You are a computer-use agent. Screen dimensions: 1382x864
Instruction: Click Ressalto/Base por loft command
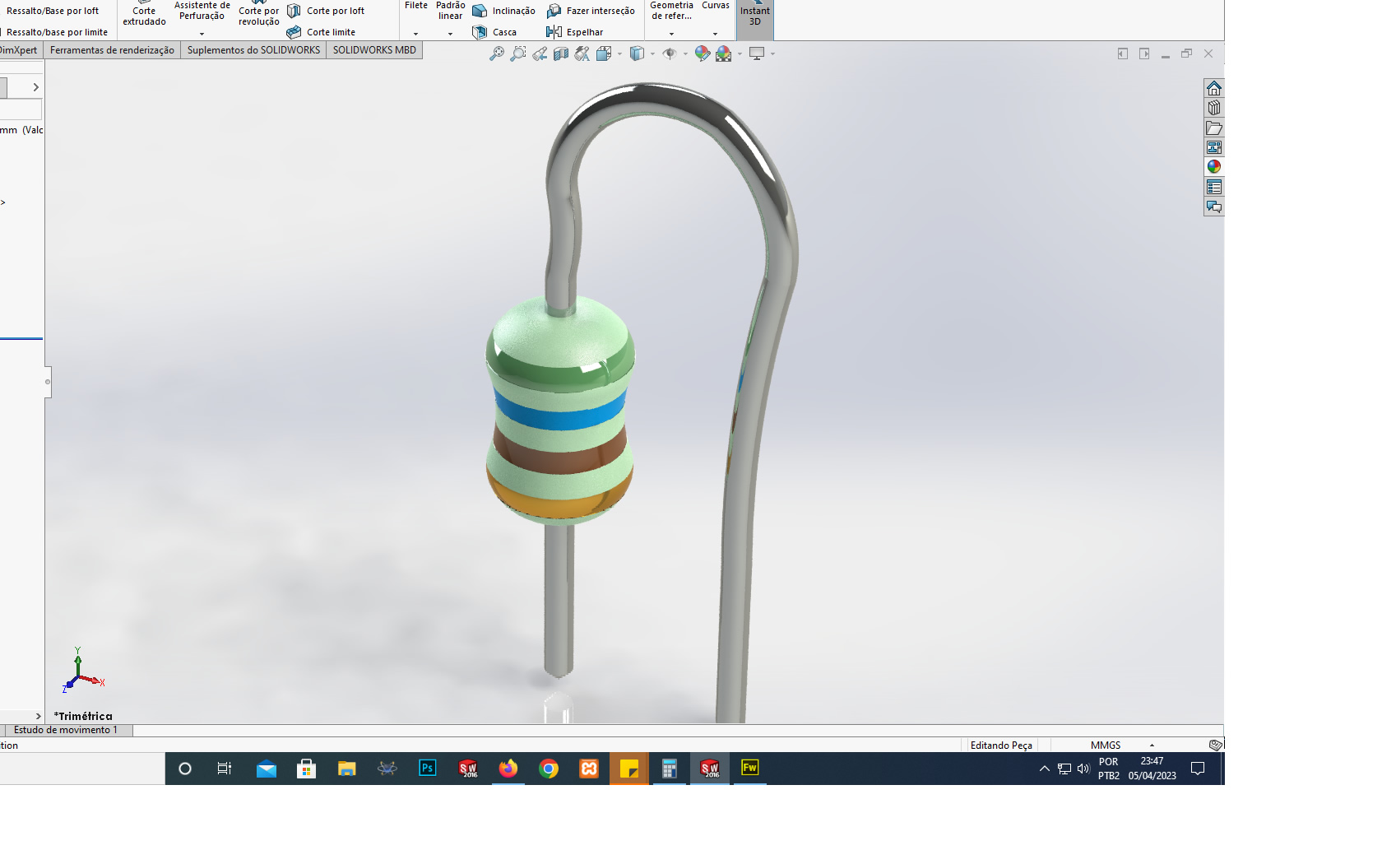tap(53, 11)
